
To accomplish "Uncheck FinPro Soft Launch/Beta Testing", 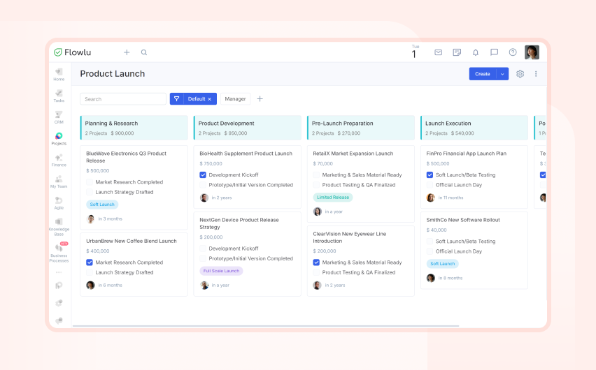I will click(430, 175).
